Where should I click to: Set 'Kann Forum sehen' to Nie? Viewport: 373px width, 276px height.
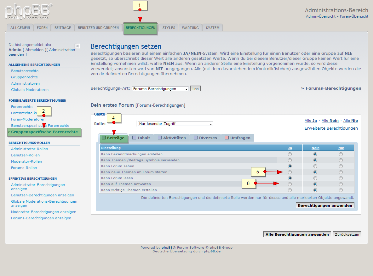tap(341, 166)
